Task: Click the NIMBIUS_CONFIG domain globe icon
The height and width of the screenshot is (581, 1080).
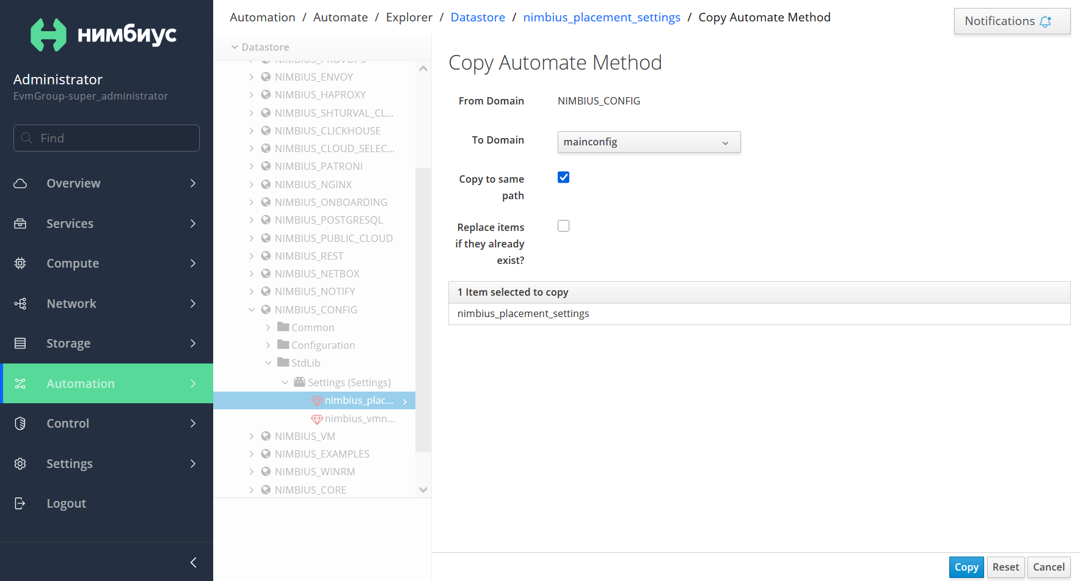Action: point(266,310)
